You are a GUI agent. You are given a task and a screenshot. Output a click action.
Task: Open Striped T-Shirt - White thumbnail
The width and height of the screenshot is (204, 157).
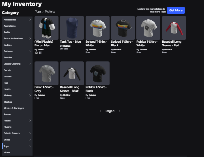click(x=98, y=28)
